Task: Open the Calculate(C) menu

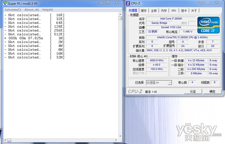Action: pos(13,10)
